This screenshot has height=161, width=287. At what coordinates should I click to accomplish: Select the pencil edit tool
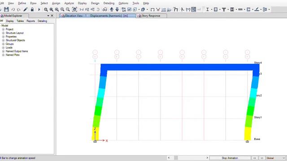(x=26, y=9)
